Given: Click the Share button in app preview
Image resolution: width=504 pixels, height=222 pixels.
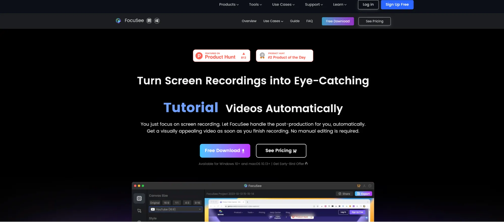Looking at the screenshot, I should point(344,194).
